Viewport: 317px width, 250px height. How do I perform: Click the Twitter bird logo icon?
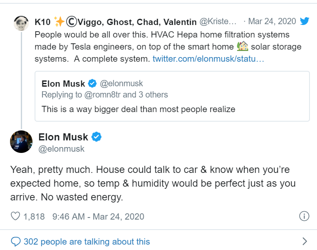point(305,21)
